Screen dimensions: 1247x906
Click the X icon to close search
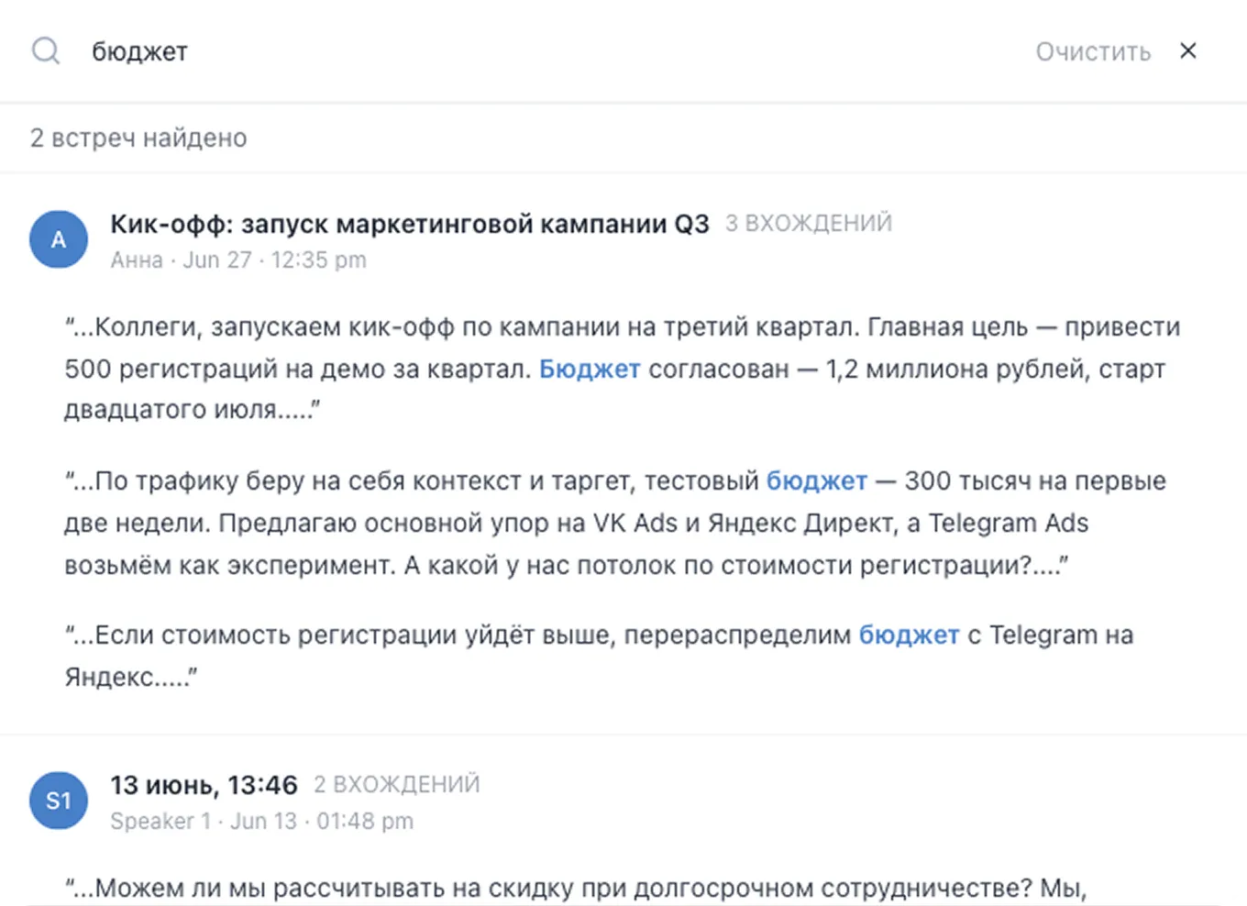(1188, 51)
